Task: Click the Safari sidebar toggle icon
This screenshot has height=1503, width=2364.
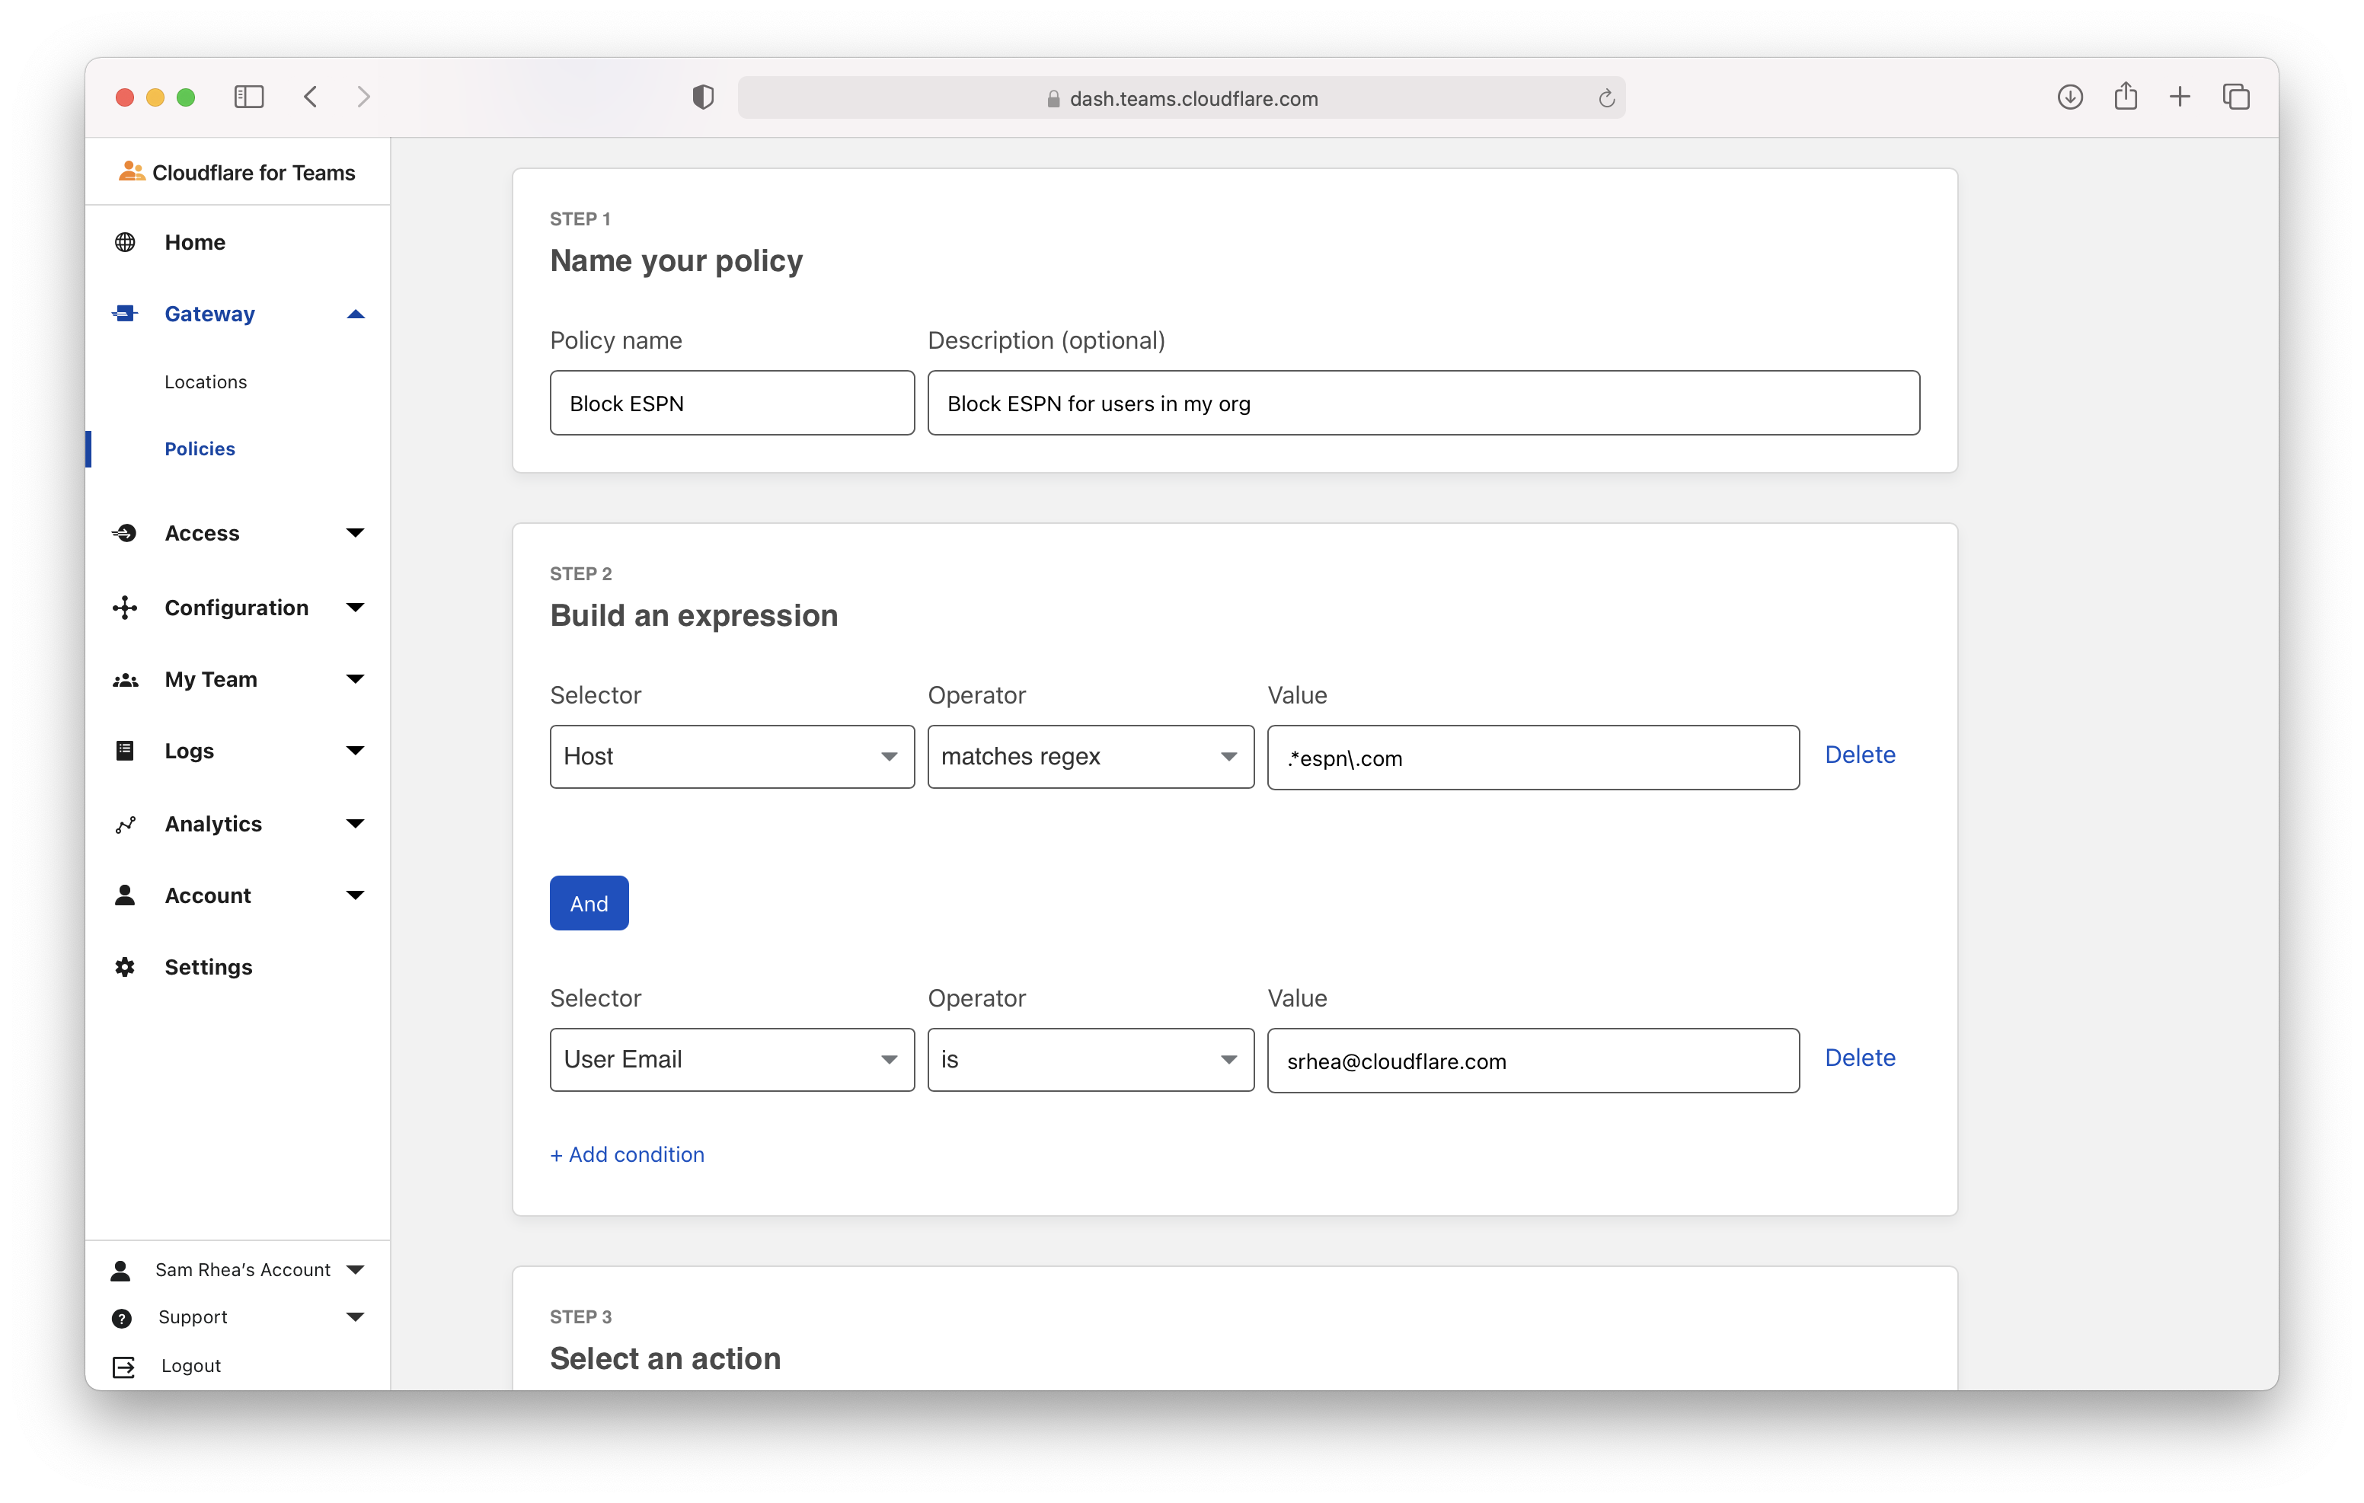Action: (249, 97)
